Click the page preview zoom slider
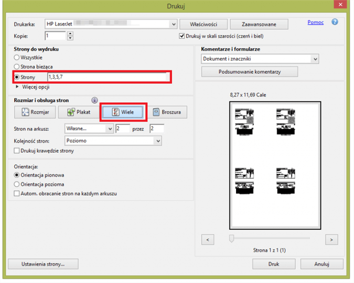This screenshot has height=283, width=354. (231, 239)
